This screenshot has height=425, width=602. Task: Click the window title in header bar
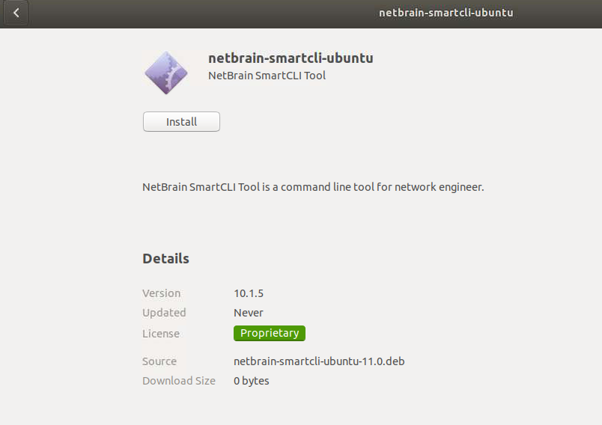(x=446, y=13)
